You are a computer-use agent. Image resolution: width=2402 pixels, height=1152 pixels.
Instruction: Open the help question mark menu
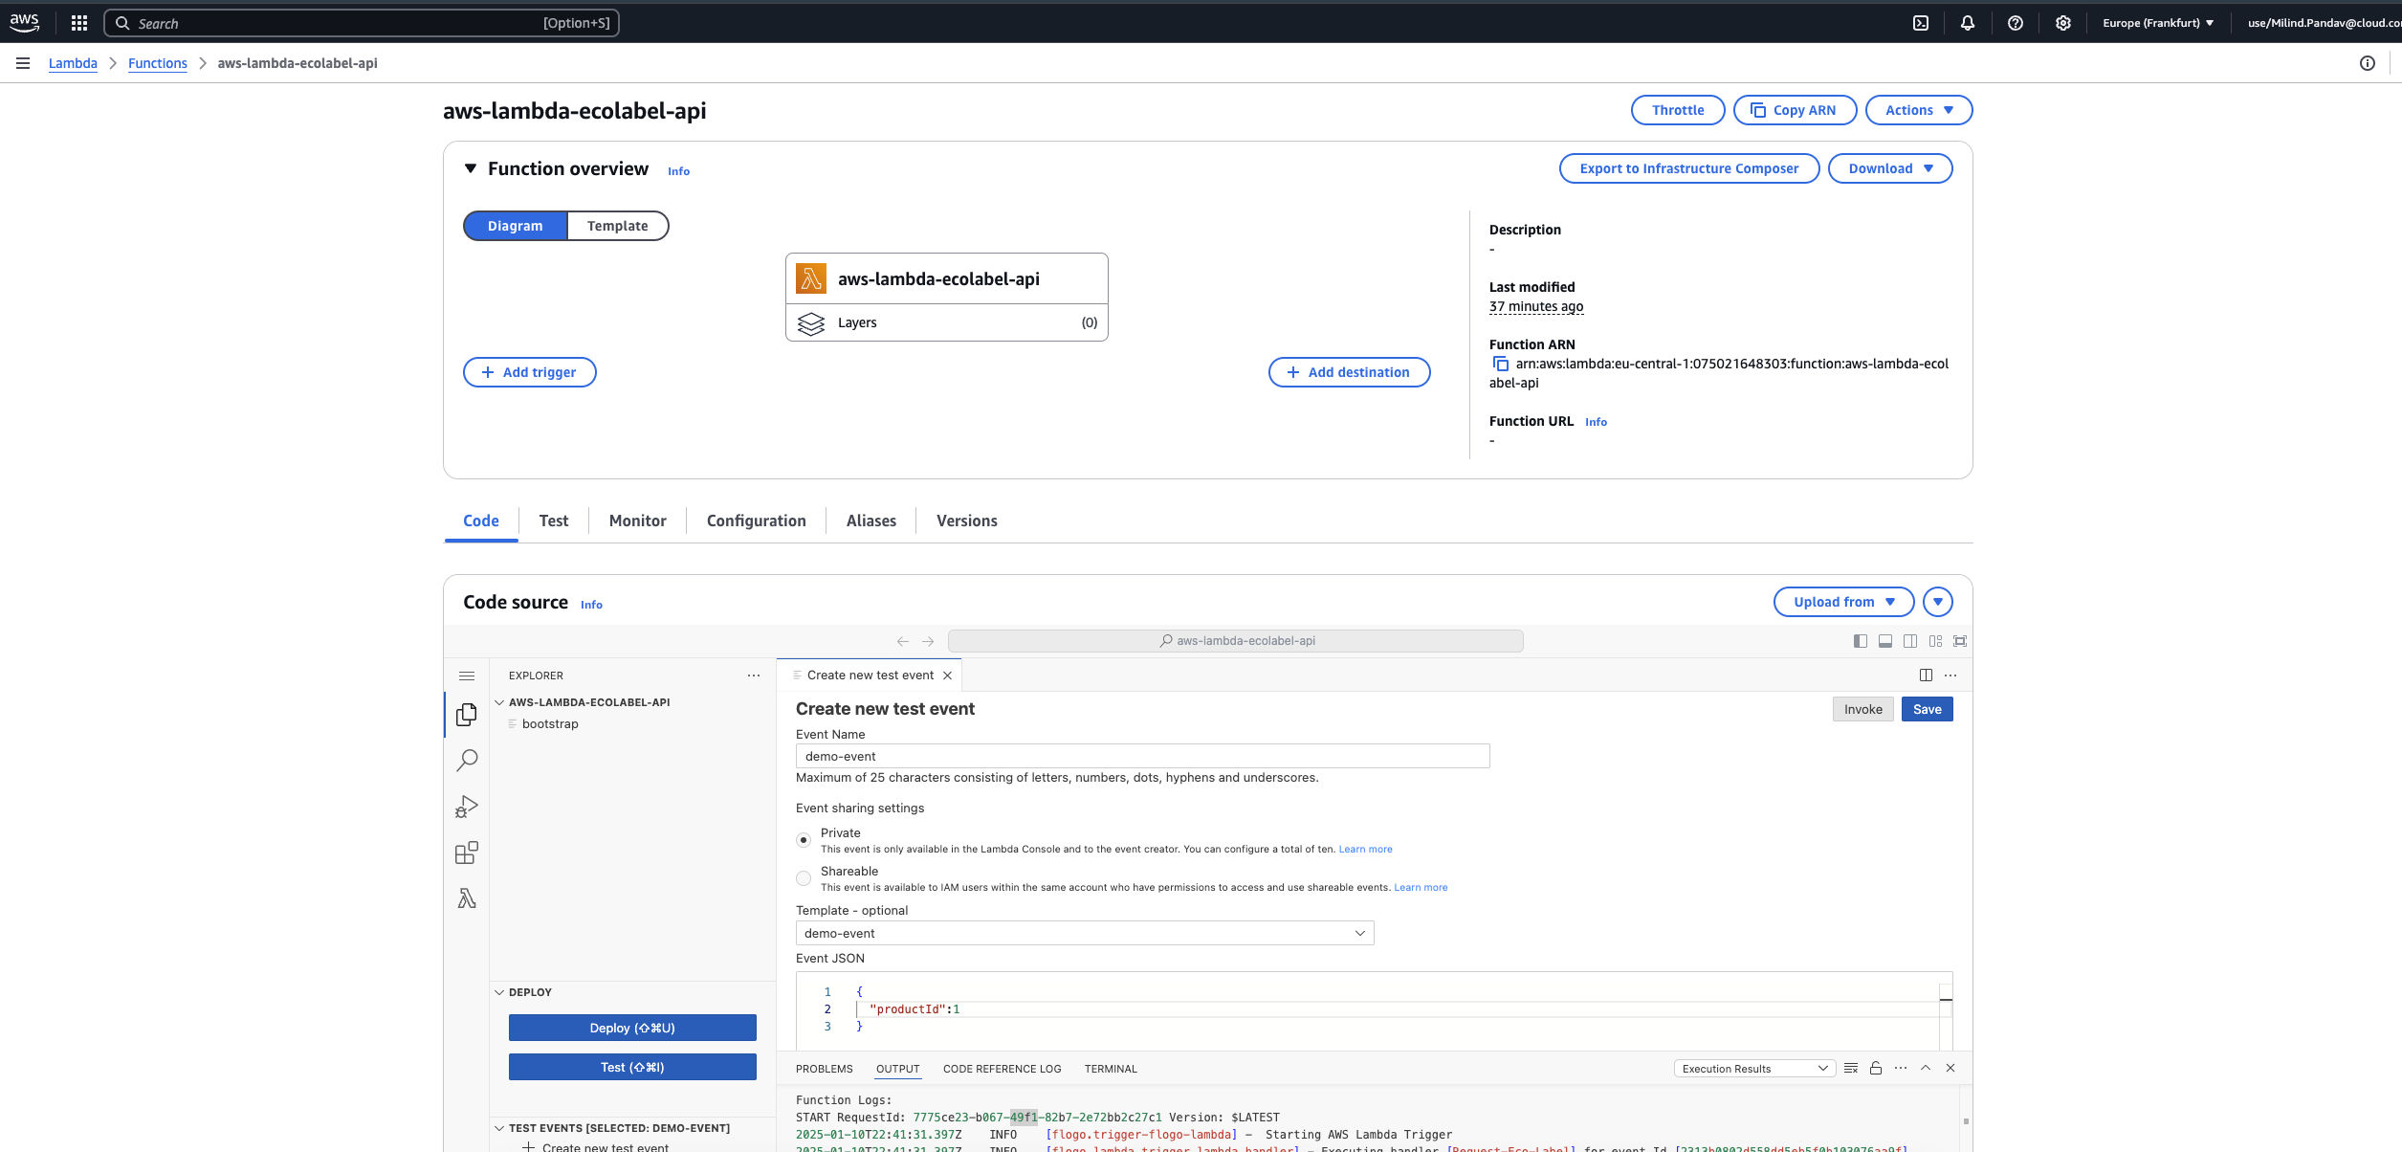pyautogui.click(x=2016, y=23)
